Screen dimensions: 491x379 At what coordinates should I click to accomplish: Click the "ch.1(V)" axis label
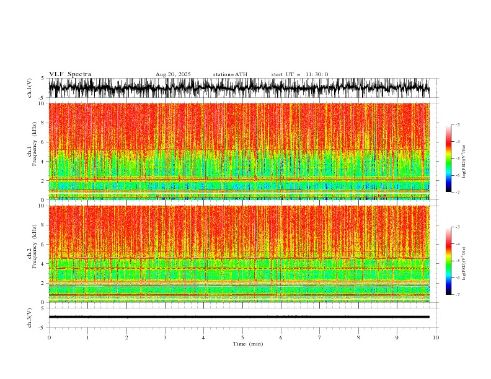point(30,88)
